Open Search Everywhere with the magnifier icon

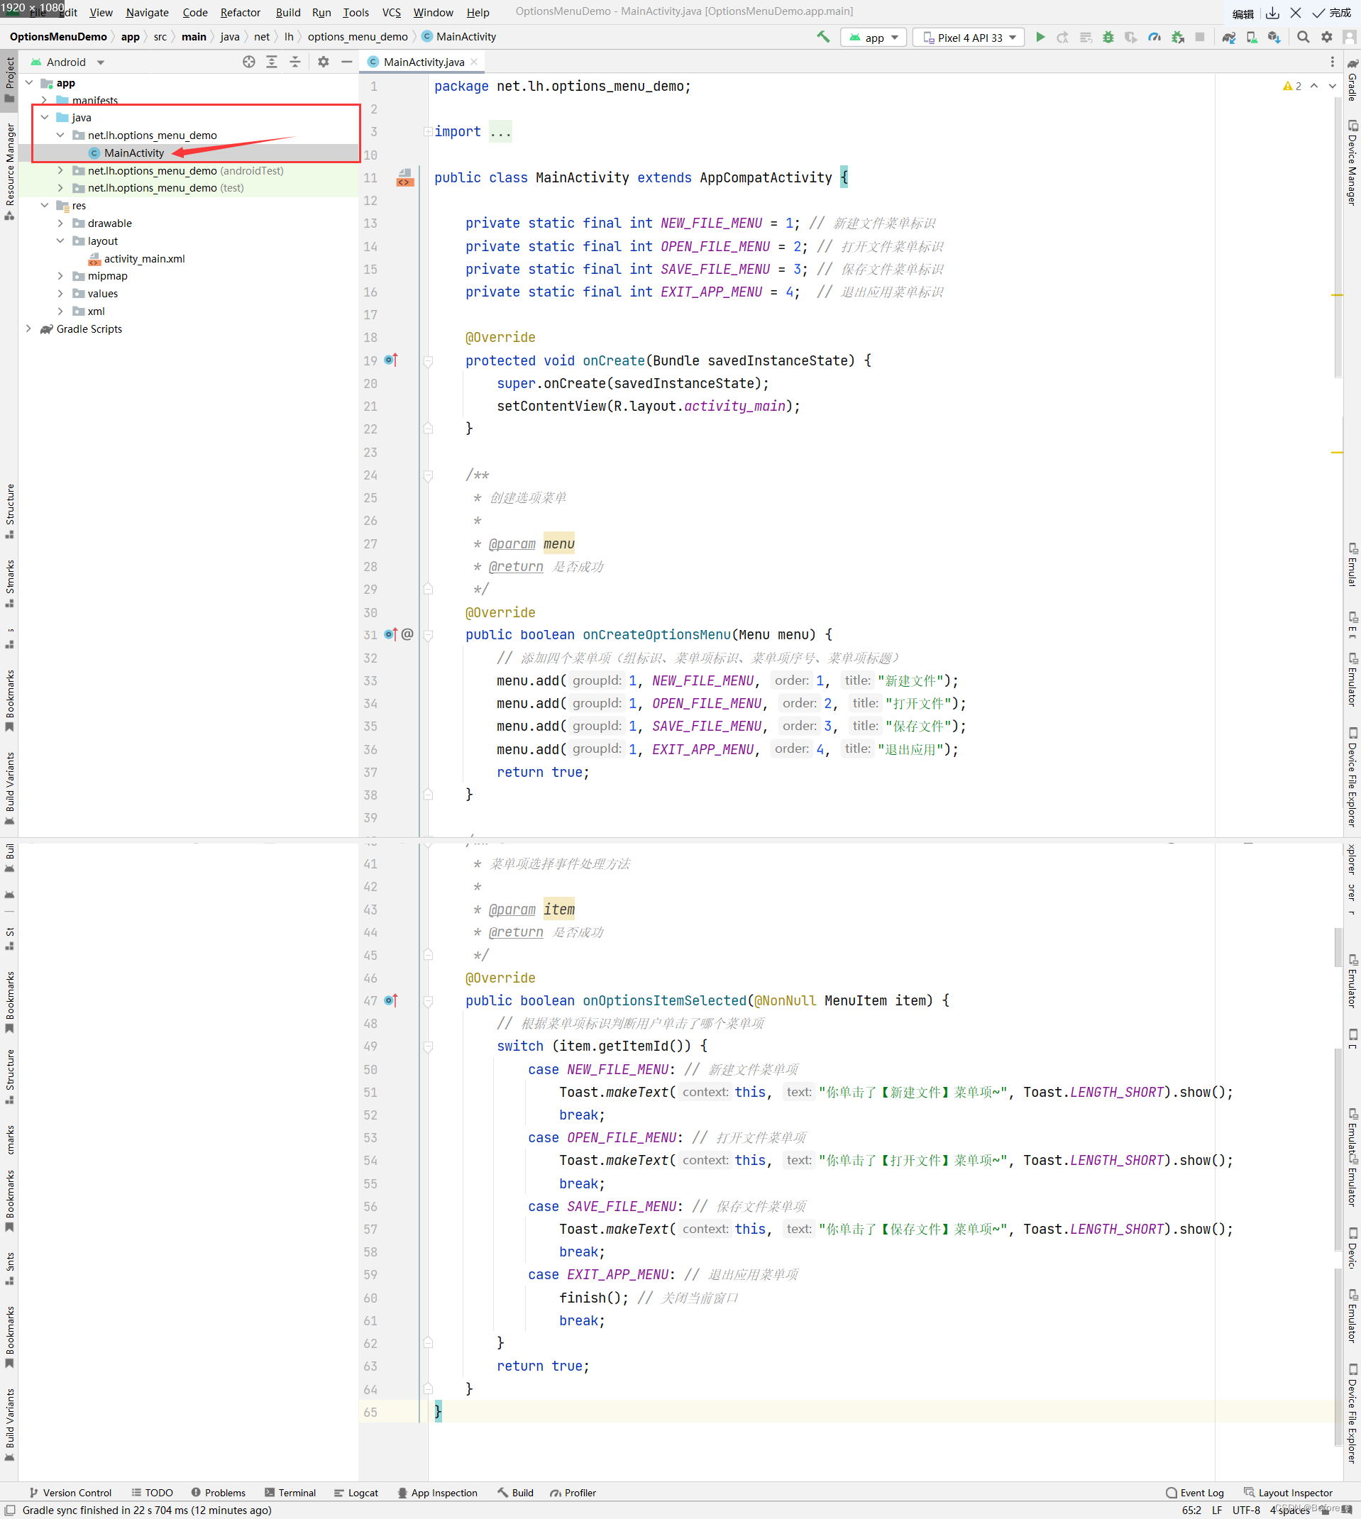click(x=1304, y=38)
